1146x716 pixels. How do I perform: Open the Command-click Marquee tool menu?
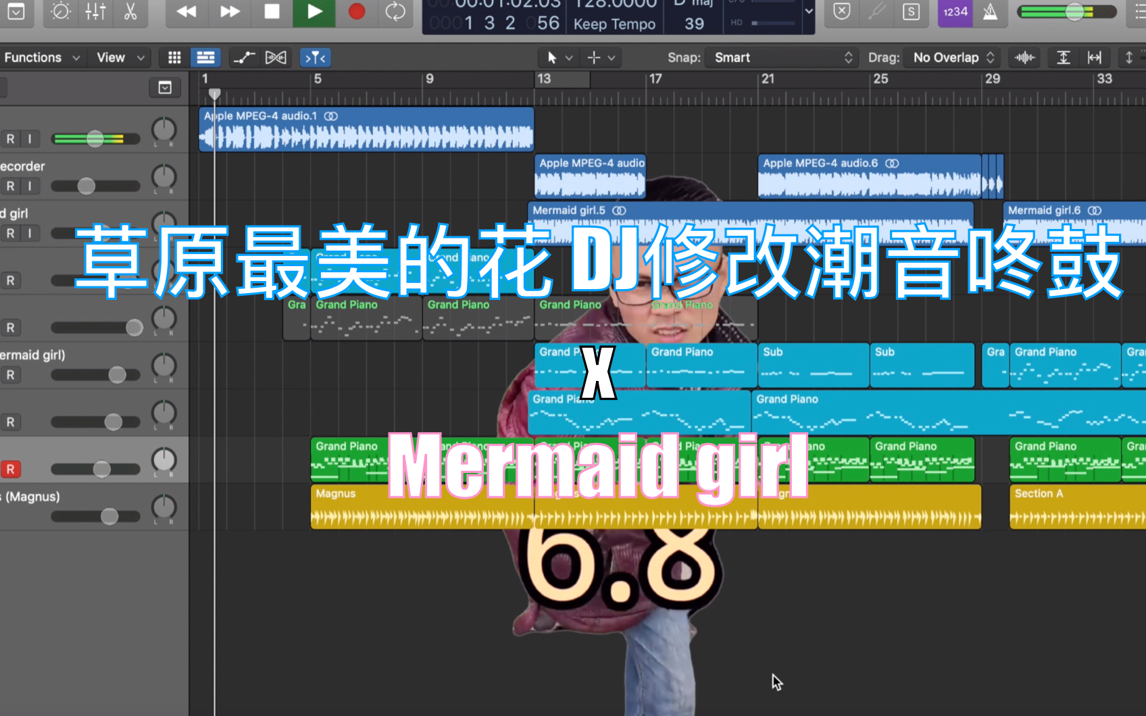coord(601,57)
